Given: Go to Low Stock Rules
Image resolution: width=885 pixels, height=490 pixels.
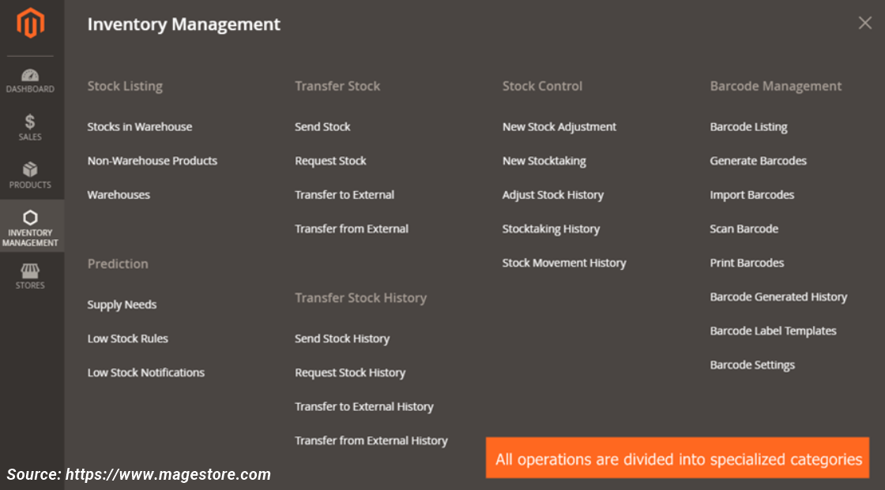Looking at the screenshot, I should click(x=127, y=339).
